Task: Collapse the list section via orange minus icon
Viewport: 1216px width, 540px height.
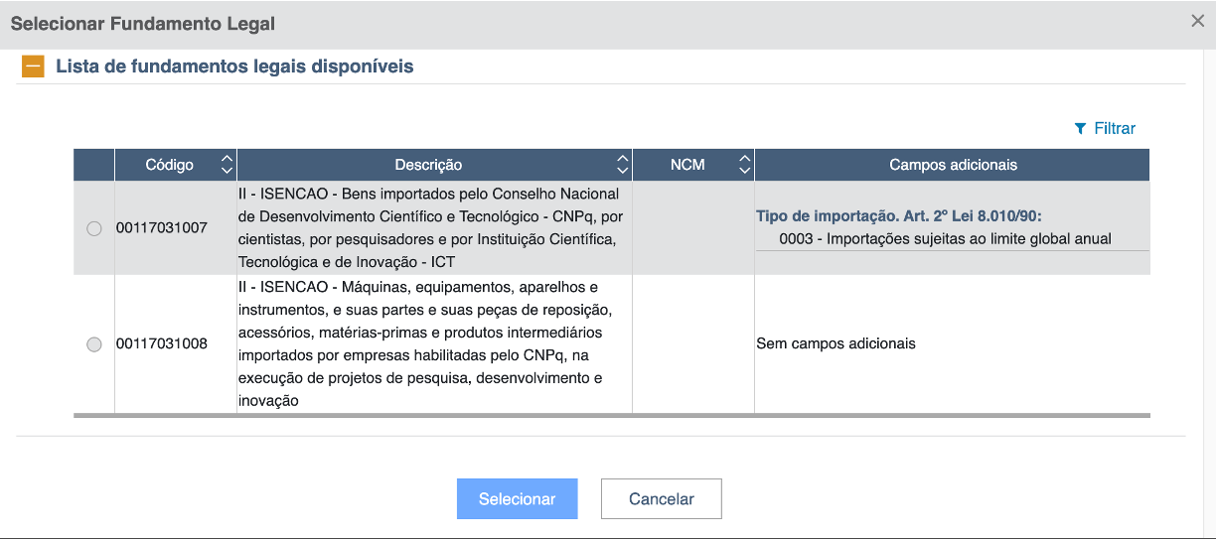Action: tap(33, 67)
